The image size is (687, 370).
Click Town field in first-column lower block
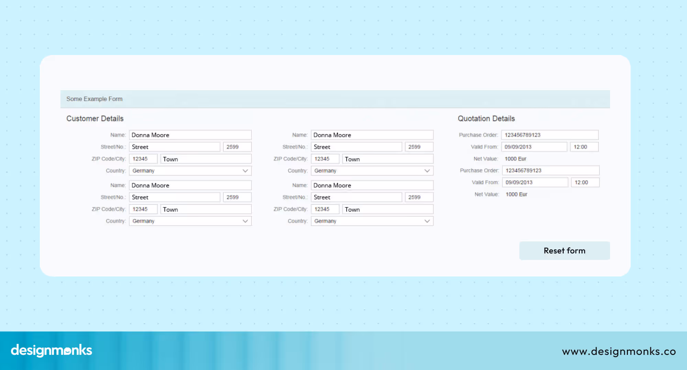[x=206, y=209]
